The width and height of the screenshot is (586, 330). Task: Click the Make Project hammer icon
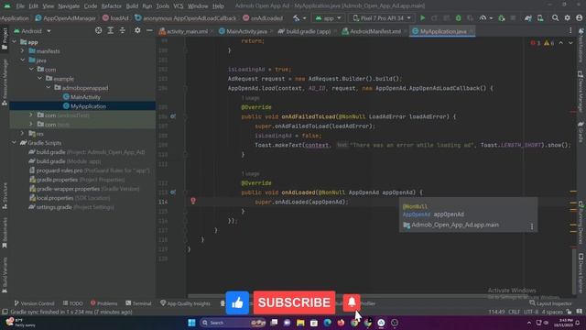[x=297, y=18]
